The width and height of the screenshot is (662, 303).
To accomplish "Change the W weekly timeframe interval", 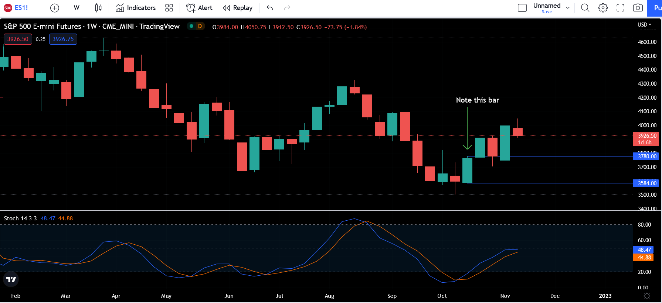I will pyautogui.click(x=77, y=8).
